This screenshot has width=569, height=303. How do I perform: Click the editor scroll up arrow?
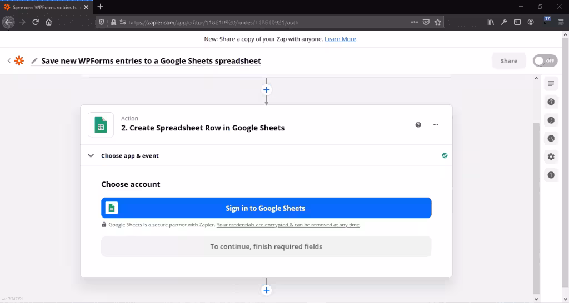coord(536,78)
